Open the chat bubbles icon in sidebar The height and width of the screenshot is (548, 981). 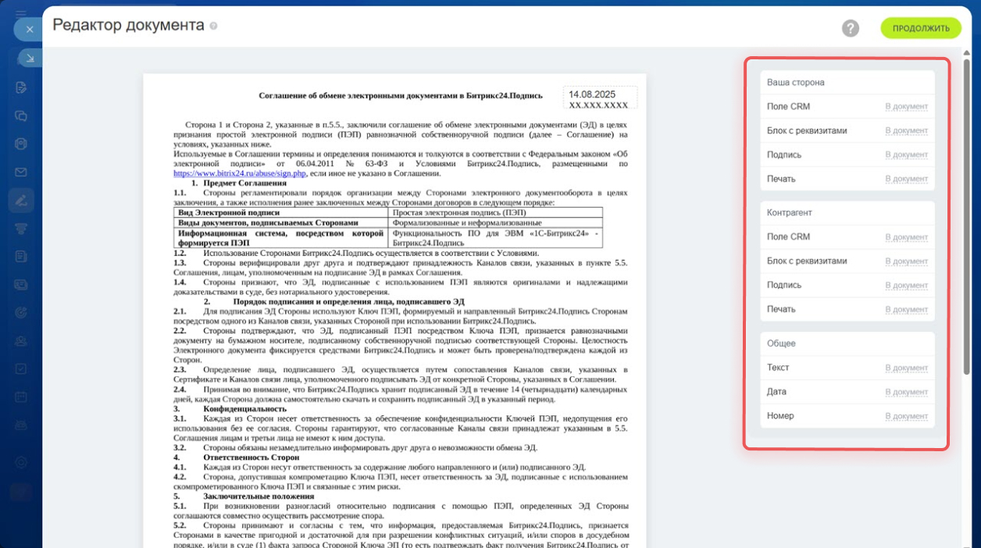coord(21,116)
